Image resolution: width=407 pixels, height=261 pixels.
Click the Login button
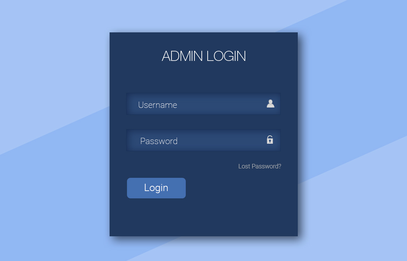(156, 188)
